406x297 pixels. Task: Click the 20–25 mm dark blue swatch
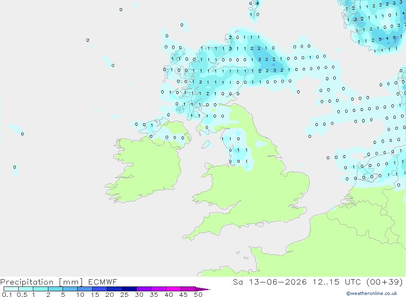tap(114, 289)
